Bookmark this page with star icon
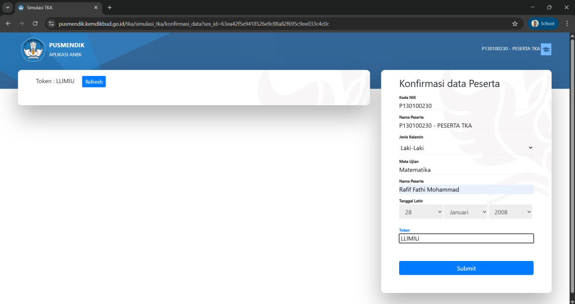The width and height of the screenshot is (575, 304). tap(515, 23)
